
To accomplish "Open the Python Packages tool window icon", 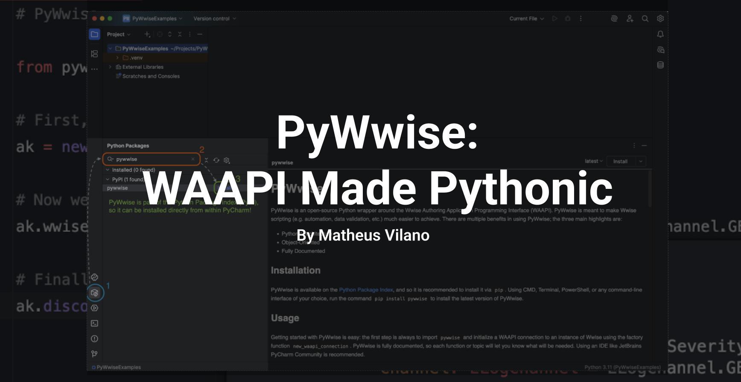I will [95, 293].
